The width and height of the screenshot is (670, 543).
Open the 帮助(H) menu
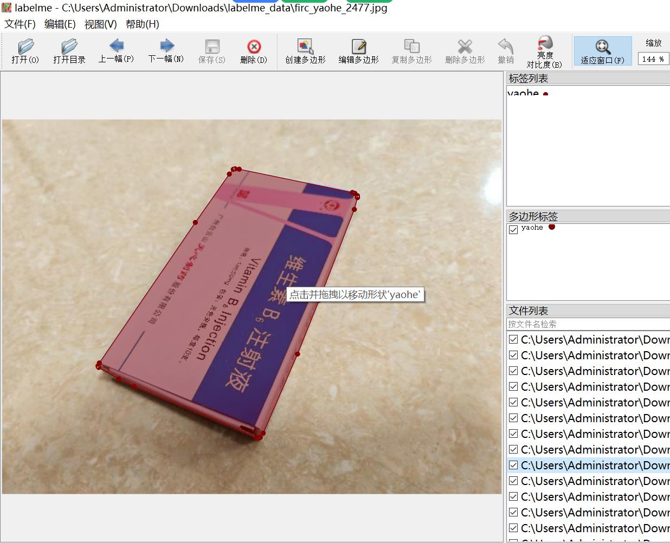[142, 24]
